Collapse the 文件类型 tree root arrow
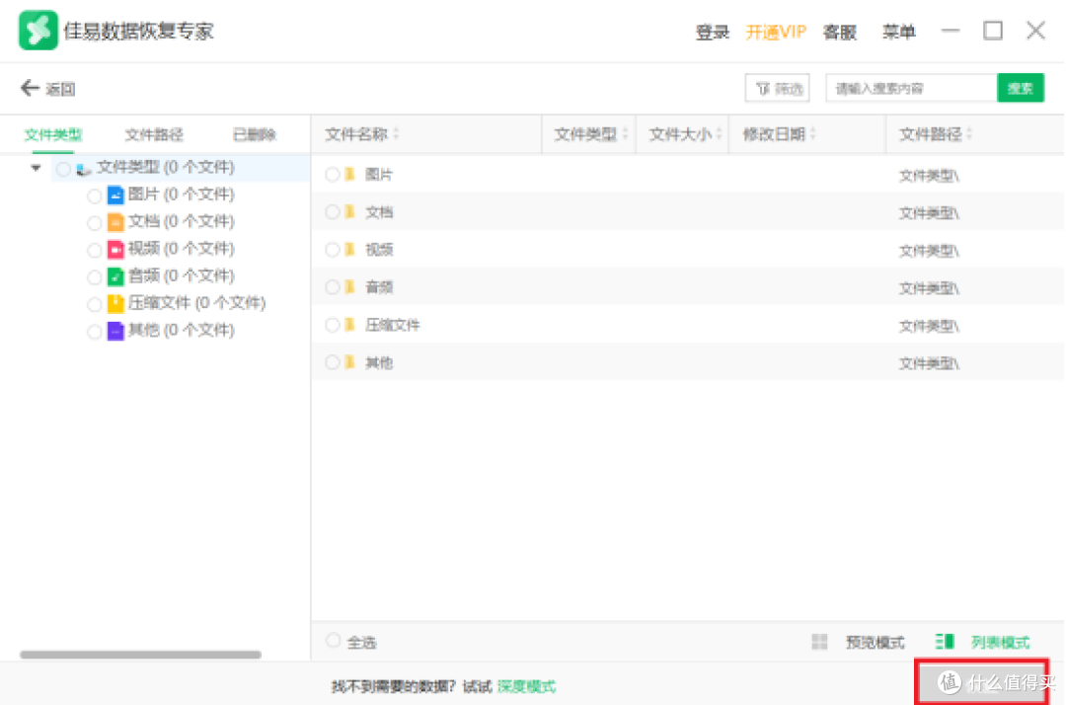This screenshot has height=705, width=1066. (x=36, y=167)
